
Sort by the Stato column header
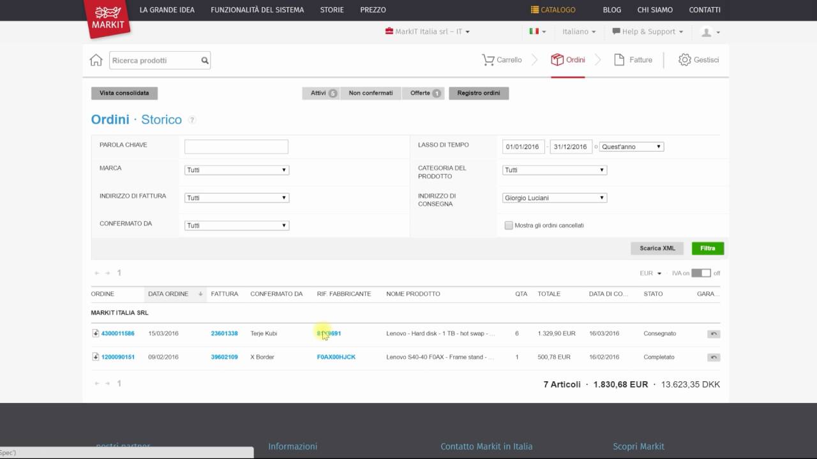[653, 294]
